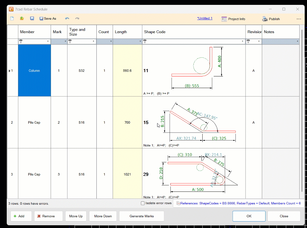This screenshot has width=307, height=228.
Task: Select the Column member cell in row 1
Action: [34, 71]
